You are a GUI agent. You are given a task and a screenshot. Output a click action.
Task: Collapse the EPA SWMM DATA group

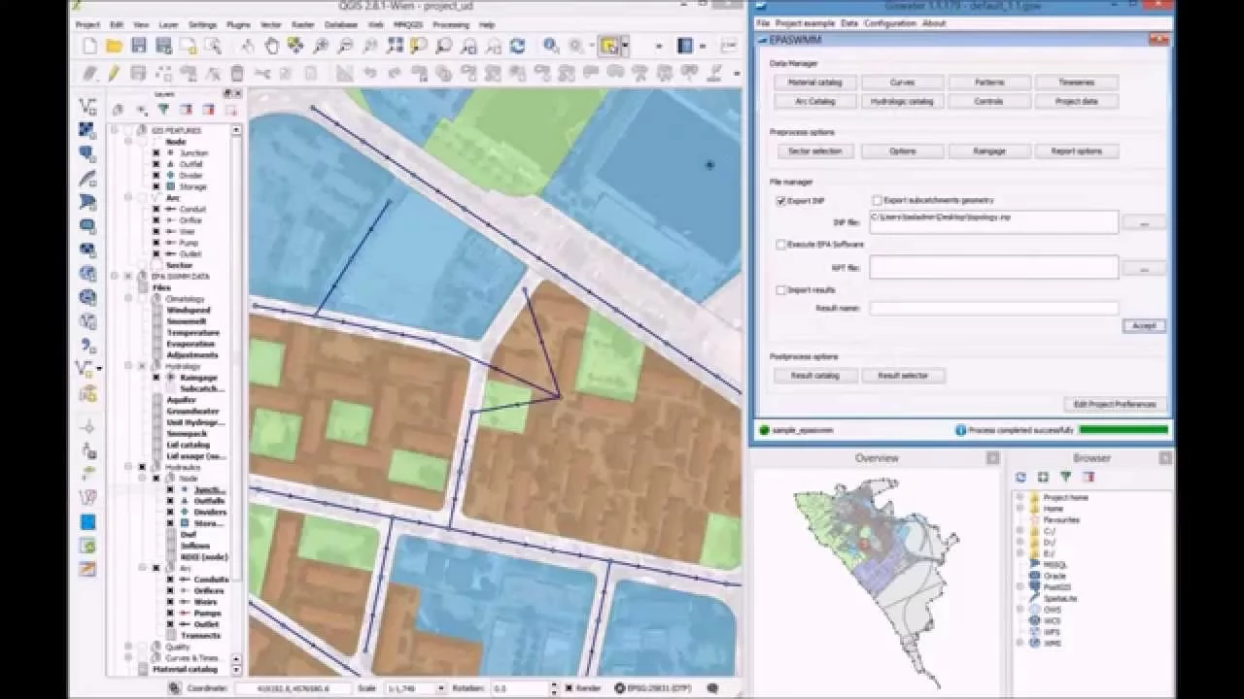115,277
